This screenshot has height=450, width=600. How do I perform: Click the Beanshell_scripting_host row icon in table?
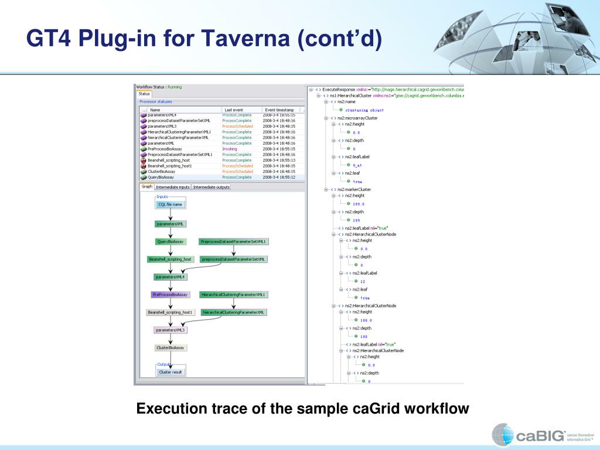144,161
